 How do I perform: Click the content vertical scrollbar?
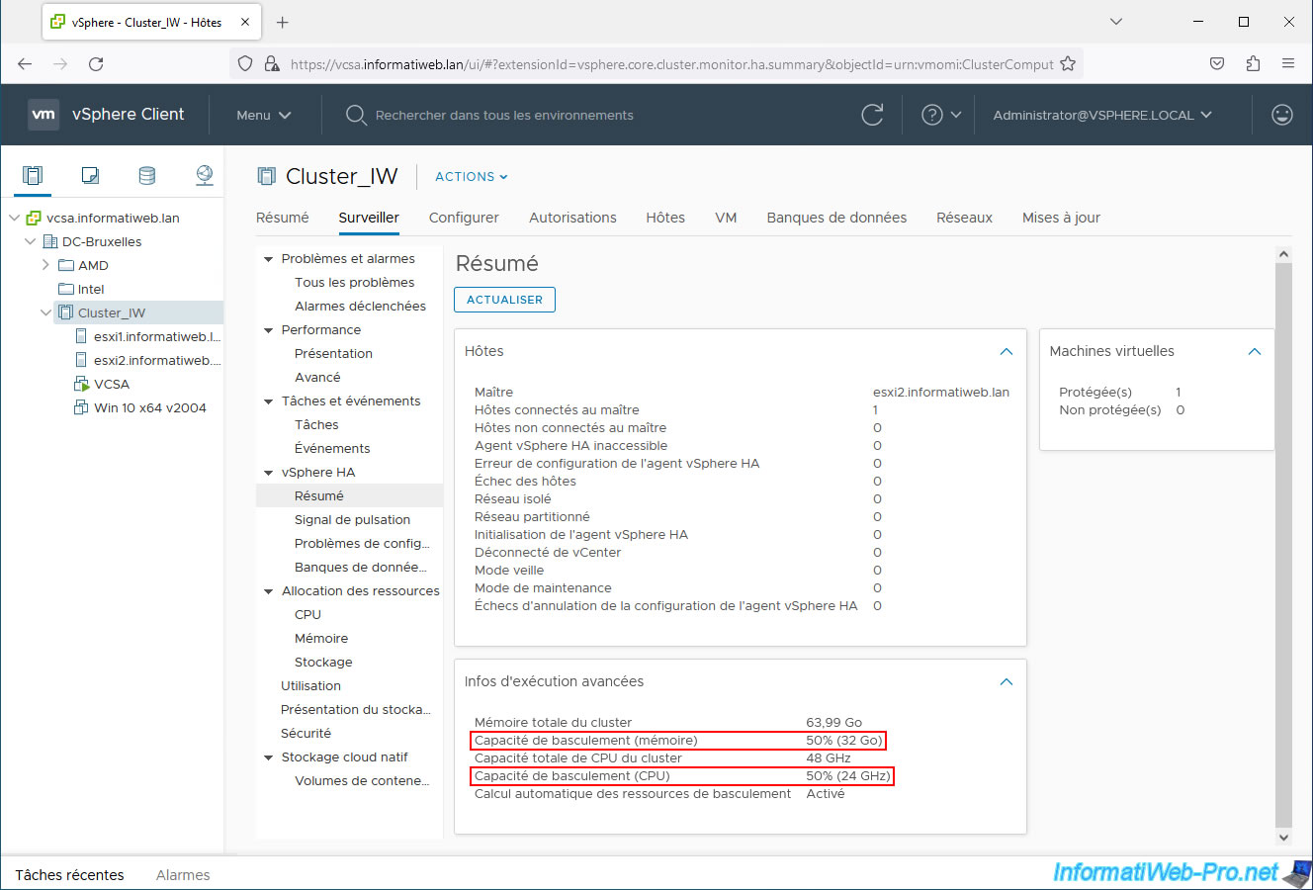click(1283, 544)
